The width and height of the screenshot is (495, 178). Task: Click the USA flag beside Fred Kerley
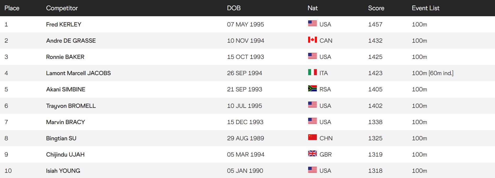(x=312, y=24)
